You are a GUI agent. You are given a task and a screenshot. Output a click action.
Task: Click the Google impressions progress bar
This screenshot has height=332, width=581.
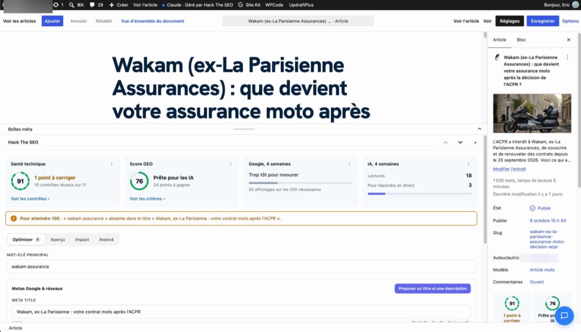point(301,183)
